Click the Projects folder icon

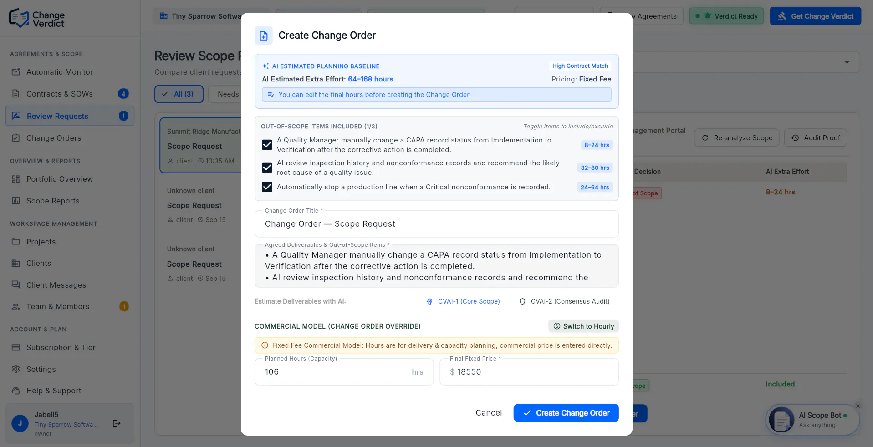[x=16, y=242]
